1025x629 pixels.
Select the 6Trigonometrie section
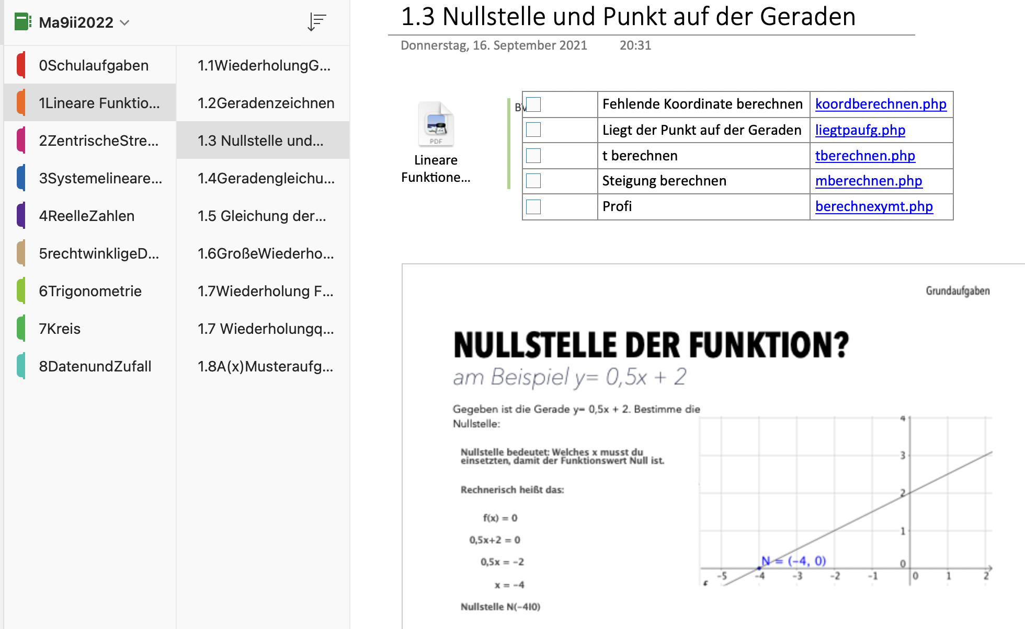90,291
